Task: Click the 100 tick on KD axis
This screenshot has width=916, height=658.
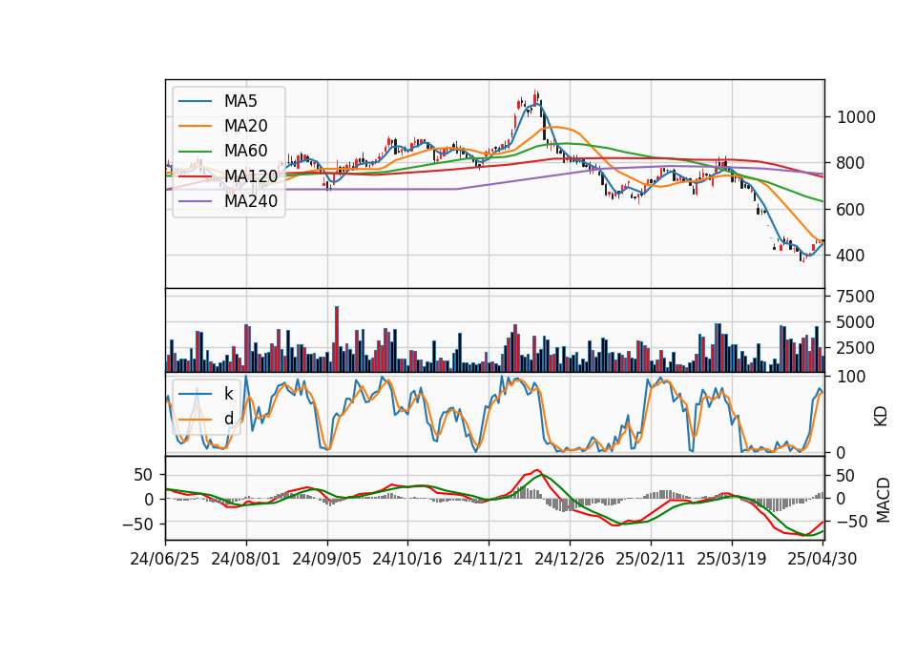Action: (851, 377)
